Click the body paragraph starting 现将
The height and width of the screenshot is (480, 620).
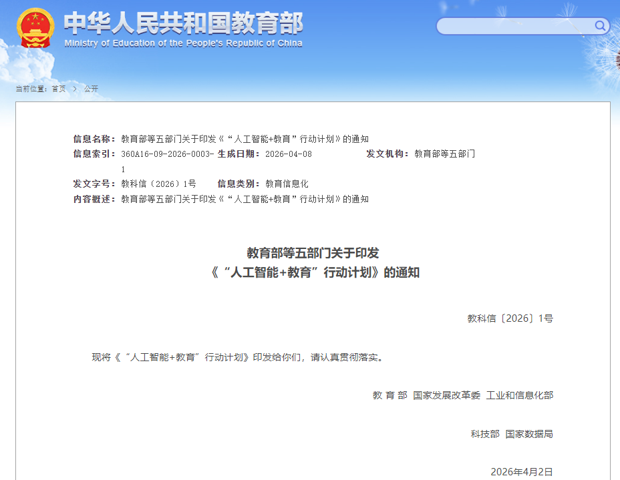(237, 358)
